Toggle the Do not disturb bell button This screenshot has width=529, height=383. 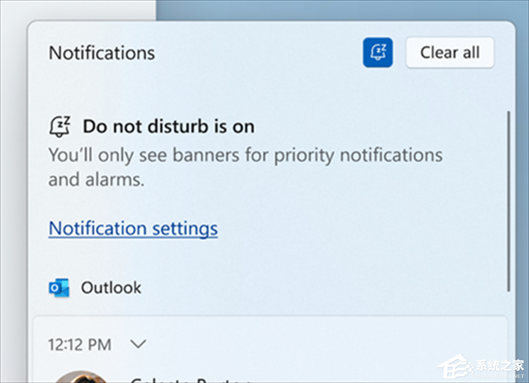tap(378, 53)
